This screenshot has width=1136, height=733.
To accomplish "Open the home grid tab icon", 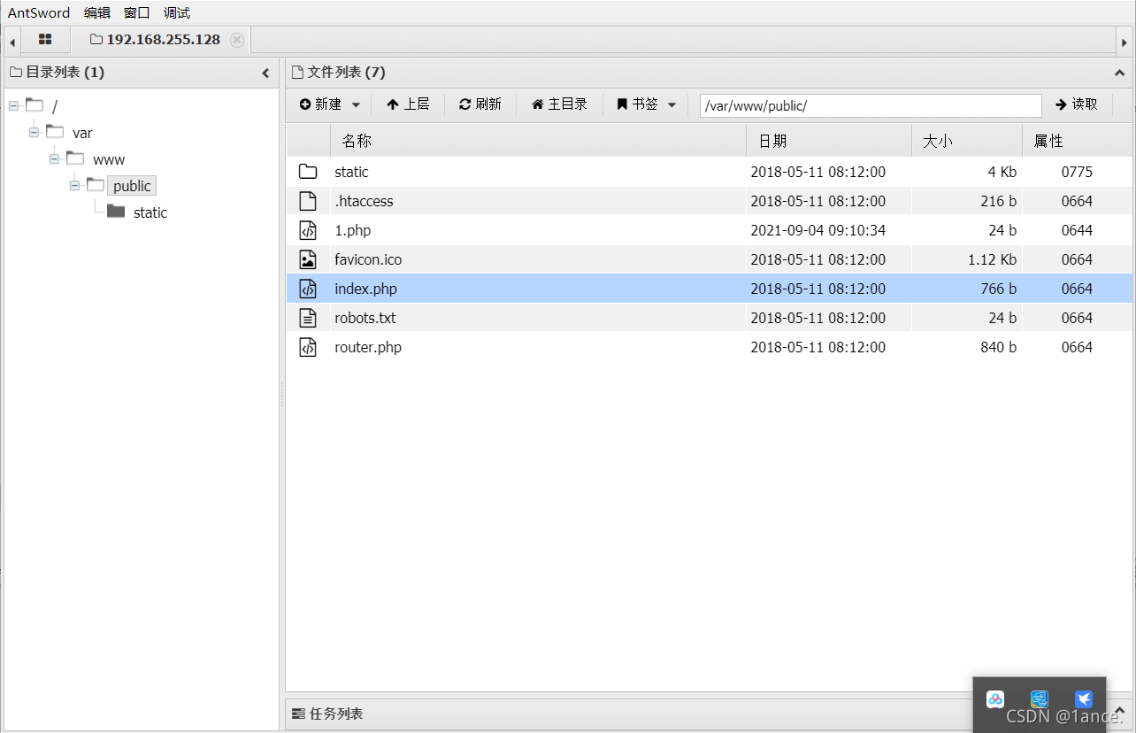I will tap(45, 40).
